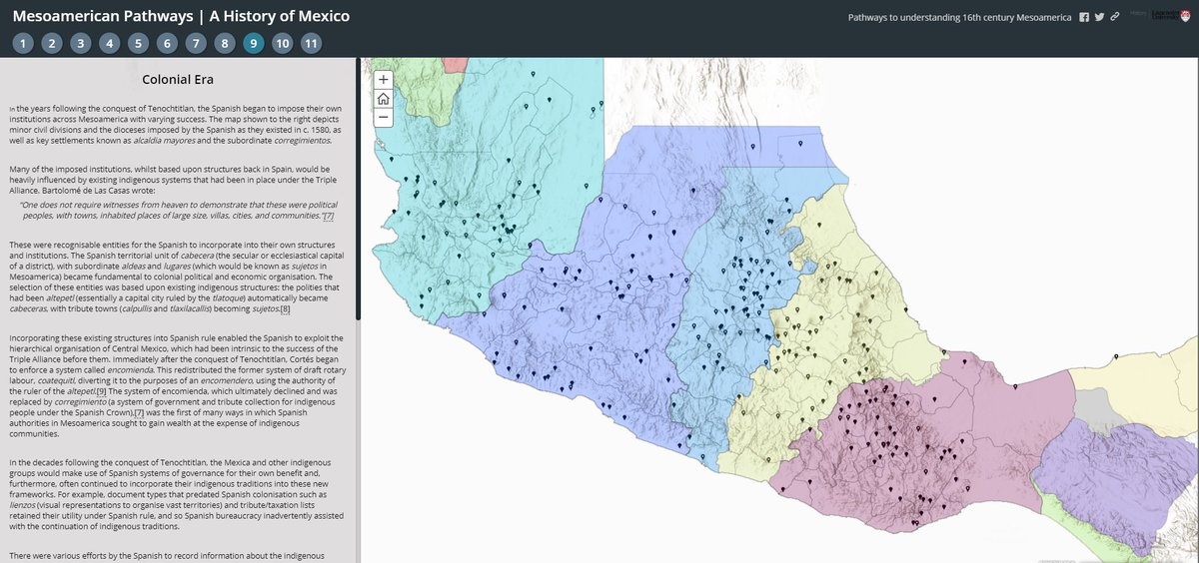Go to section 10

pyautogui.click(x=283, y=43)
